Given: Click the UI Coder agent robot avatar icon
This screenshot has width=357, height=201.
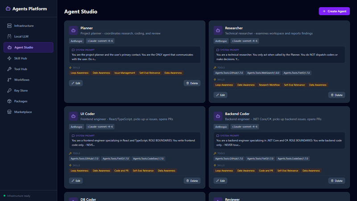Looking at the screenshot, I should tap(73, 116).
